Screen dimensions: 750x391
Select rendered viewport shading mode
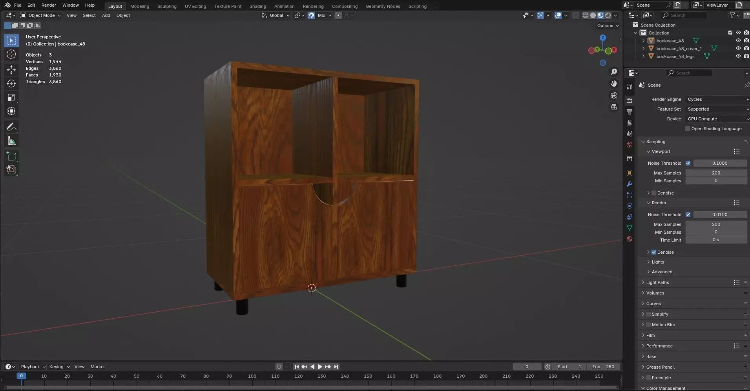tap(608, 15)
